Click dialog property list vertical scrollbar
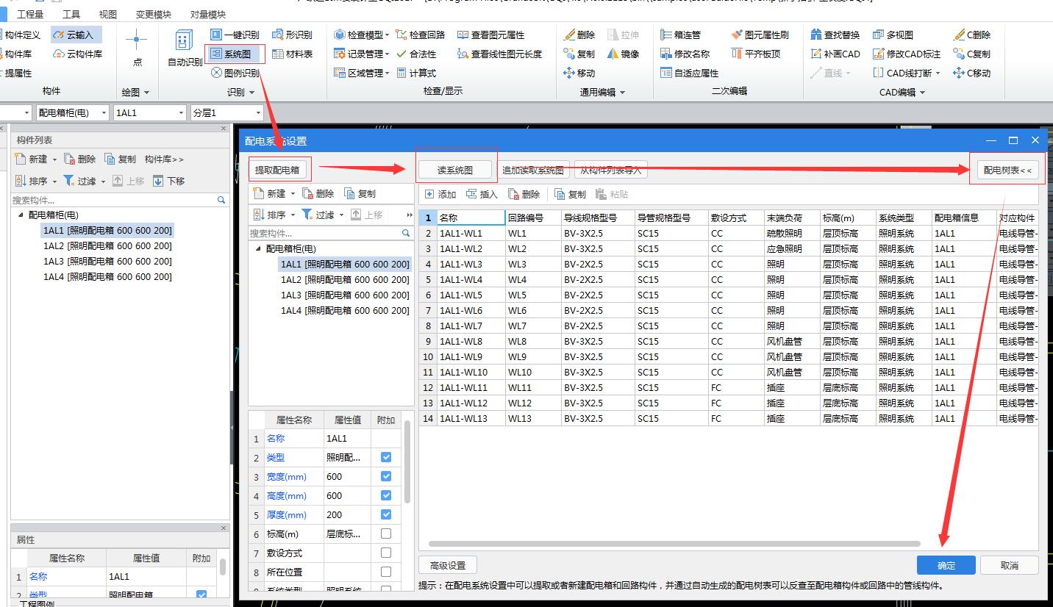 (407, 461)
